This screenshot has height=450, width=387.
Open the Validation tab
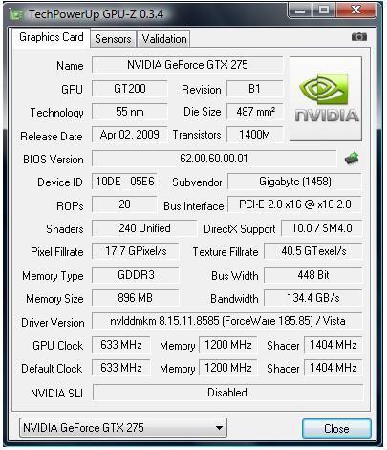(x=164, y=39)
